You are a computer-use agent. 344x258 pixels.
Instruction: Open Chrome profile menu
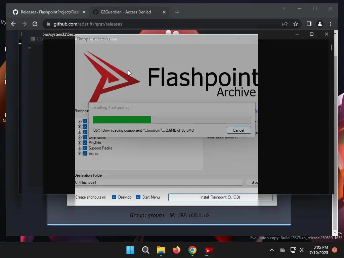click(320, 24)
